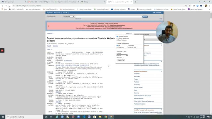Select Complete Record radio button

click(117, 37)
